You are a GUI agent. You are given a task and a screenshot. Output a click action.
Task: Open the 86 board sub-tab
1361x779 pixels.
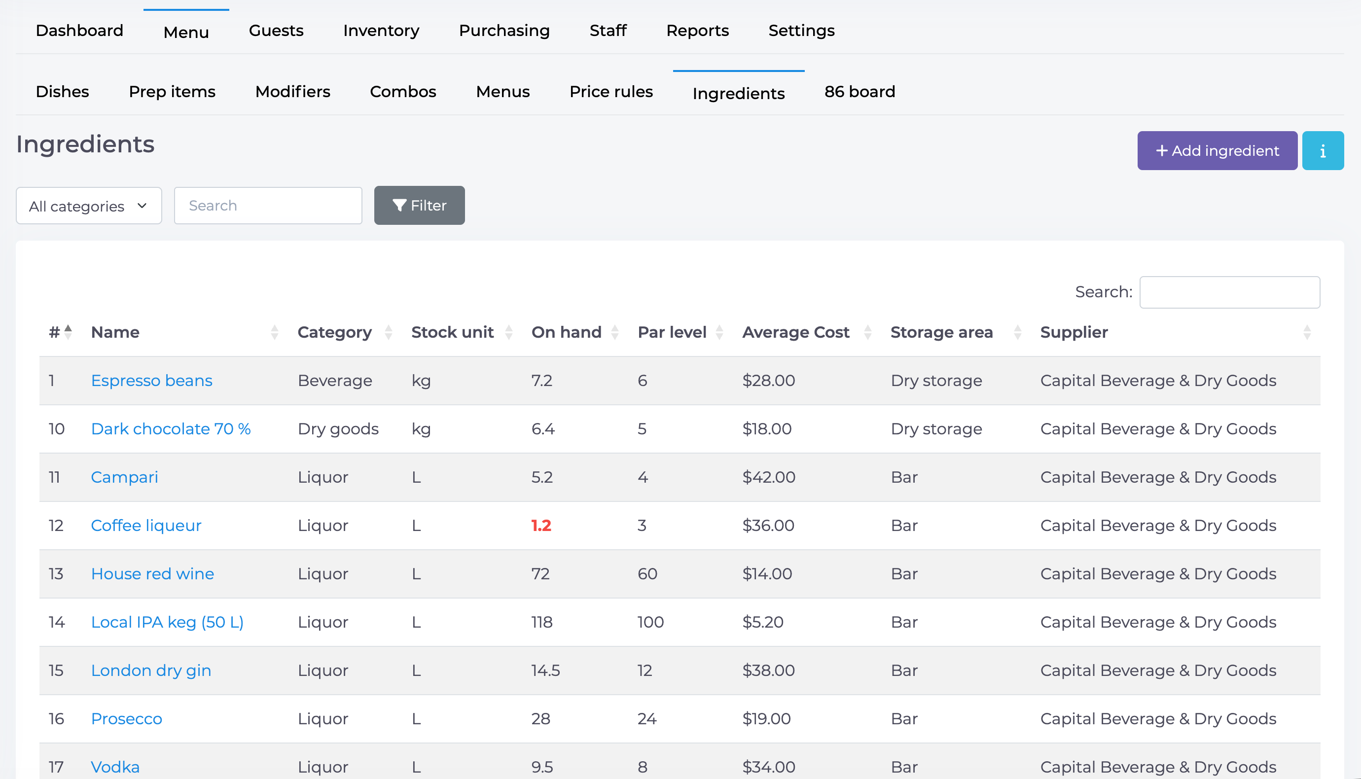tap(859, 92)
